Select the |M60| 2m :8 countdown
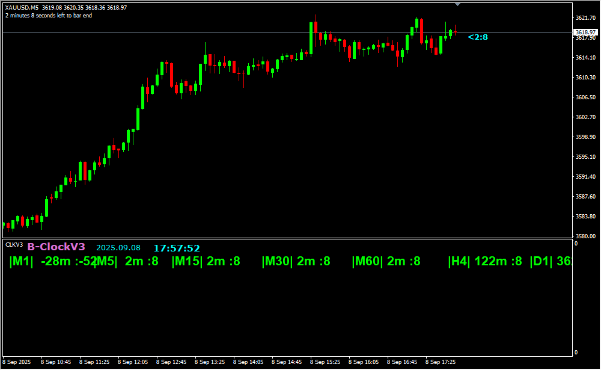The height and width of the screenshot is (370, 601). pyautogui.click(x=386, y=261)
